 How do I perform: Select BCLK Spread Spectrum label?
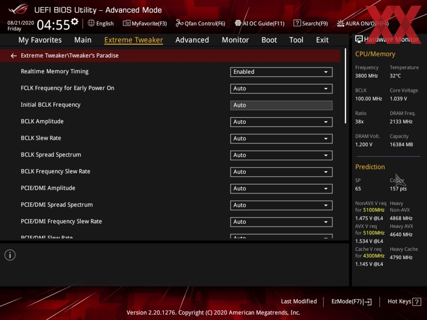(x=51, y=154)
